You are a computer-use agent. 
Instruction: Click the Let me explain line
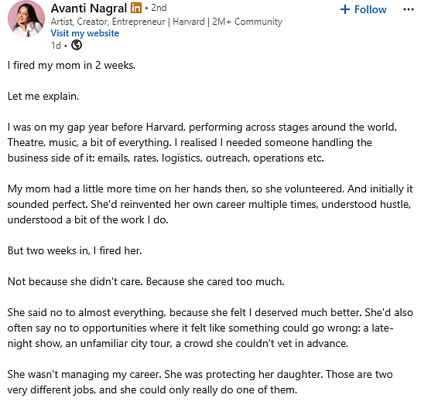pos(43,97)
